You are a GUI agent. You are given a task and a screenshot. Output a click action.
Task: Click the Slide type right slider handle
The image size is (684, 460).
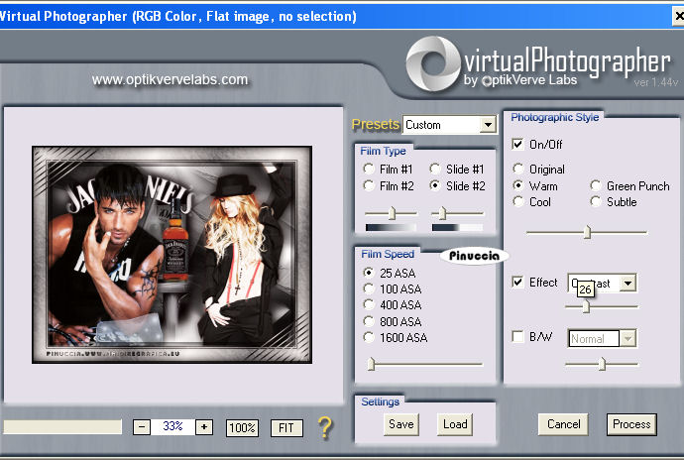click(x=442, y=213)
